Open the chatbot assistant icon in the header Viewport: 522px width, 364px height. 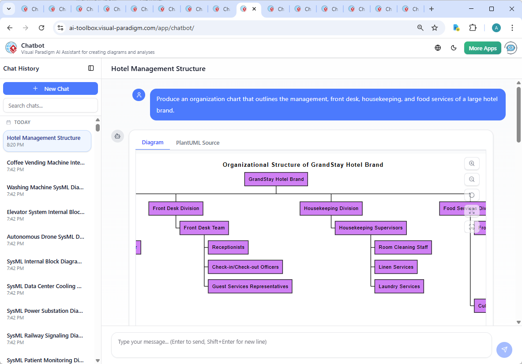[511, 48]
